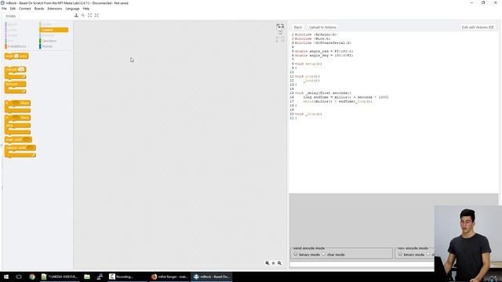Open the Language menu
The height and width of the screenshot is (282, 502).
coord(72,9)
